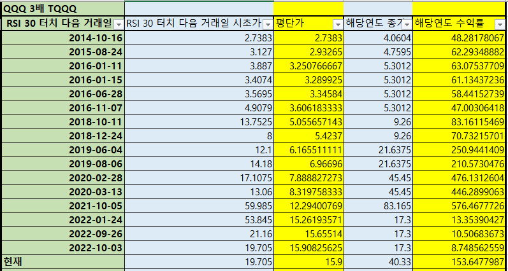
Task: Click return cell 153.6477987
Action: point(459,261)
